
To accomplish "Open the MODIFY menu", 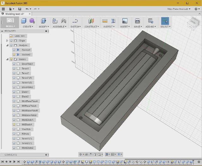I will [x=44, y=26].
